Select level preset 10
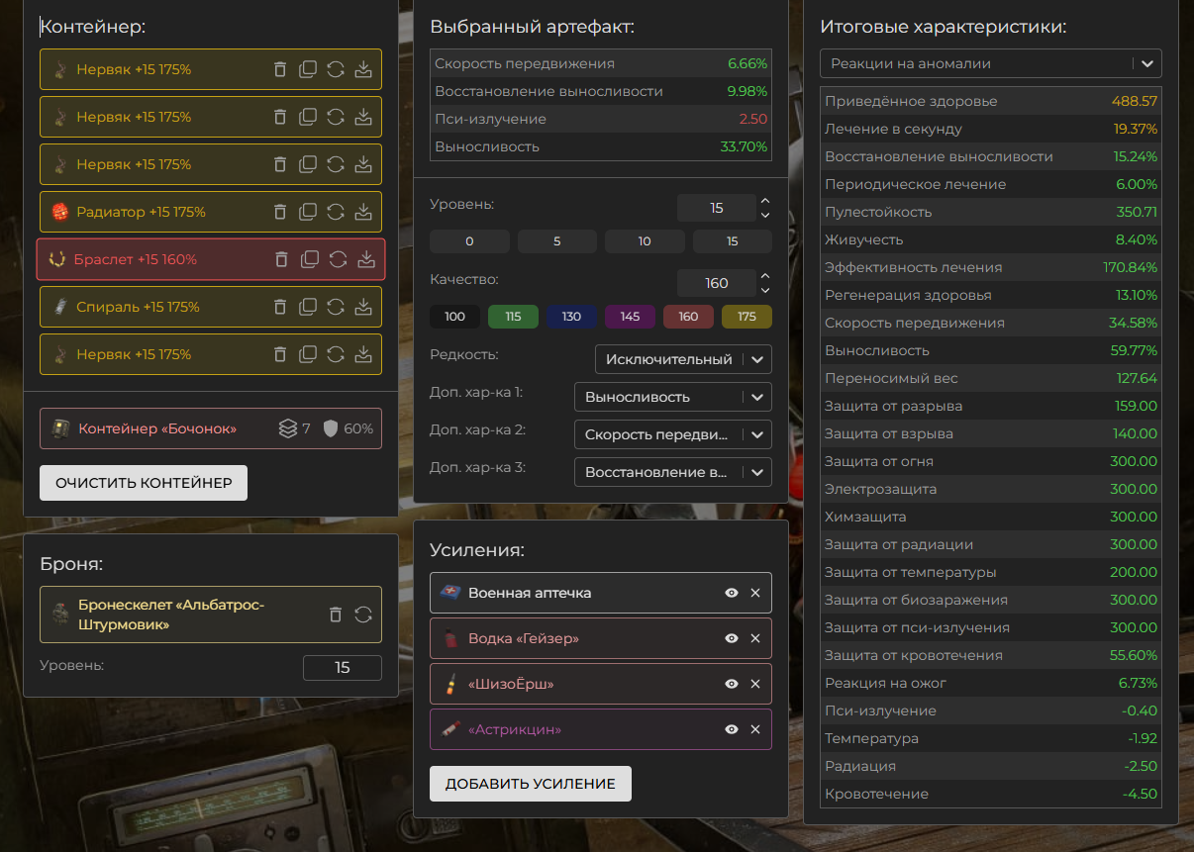Viewport: 1194px width, 852px height. coord(645,241)
